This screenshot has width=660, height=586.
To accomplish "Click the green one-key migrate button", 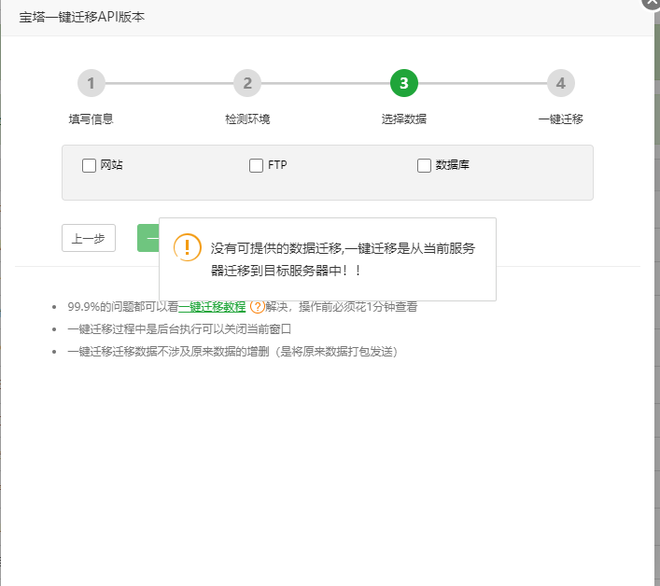I will pyautogui.click(x=148, y=238).
